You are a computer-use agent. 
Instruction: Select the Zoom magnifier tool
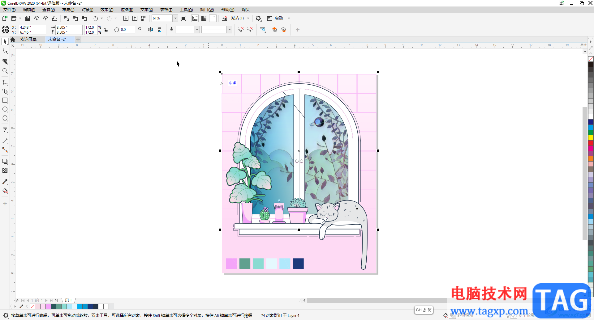coord(5,71)
